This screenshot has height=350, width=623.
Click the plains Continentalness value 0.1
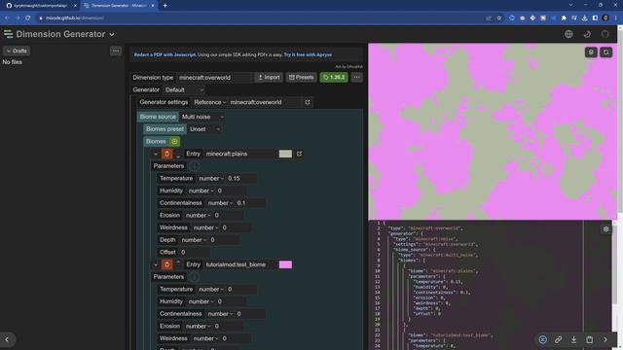click(250, 203)
